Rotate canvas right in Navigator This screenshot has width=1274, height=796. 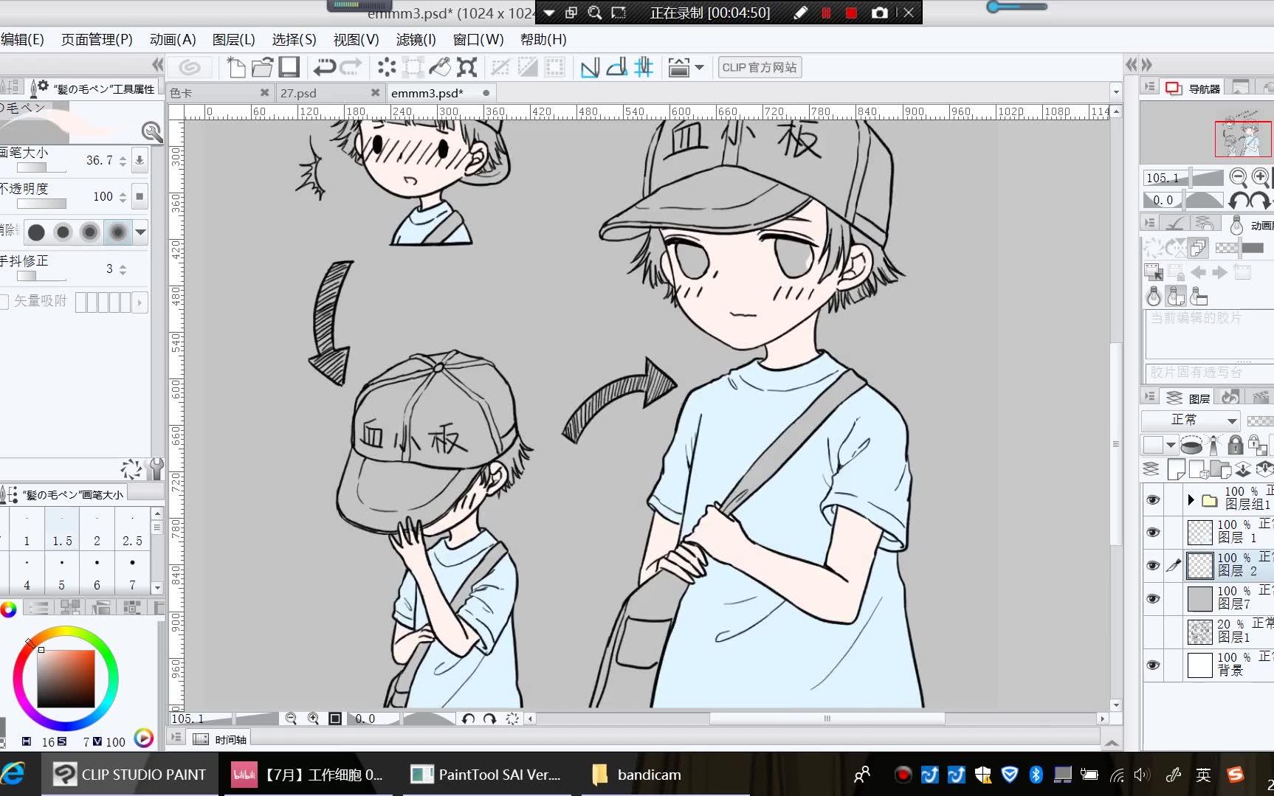point(1261,200)
